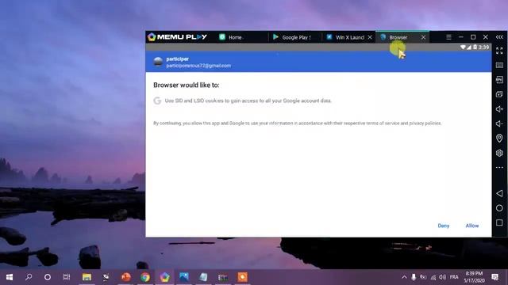Viewport: 508px width, 285px height.
Task: Select the Win X Launcher tab
Action: click(345, 37)
